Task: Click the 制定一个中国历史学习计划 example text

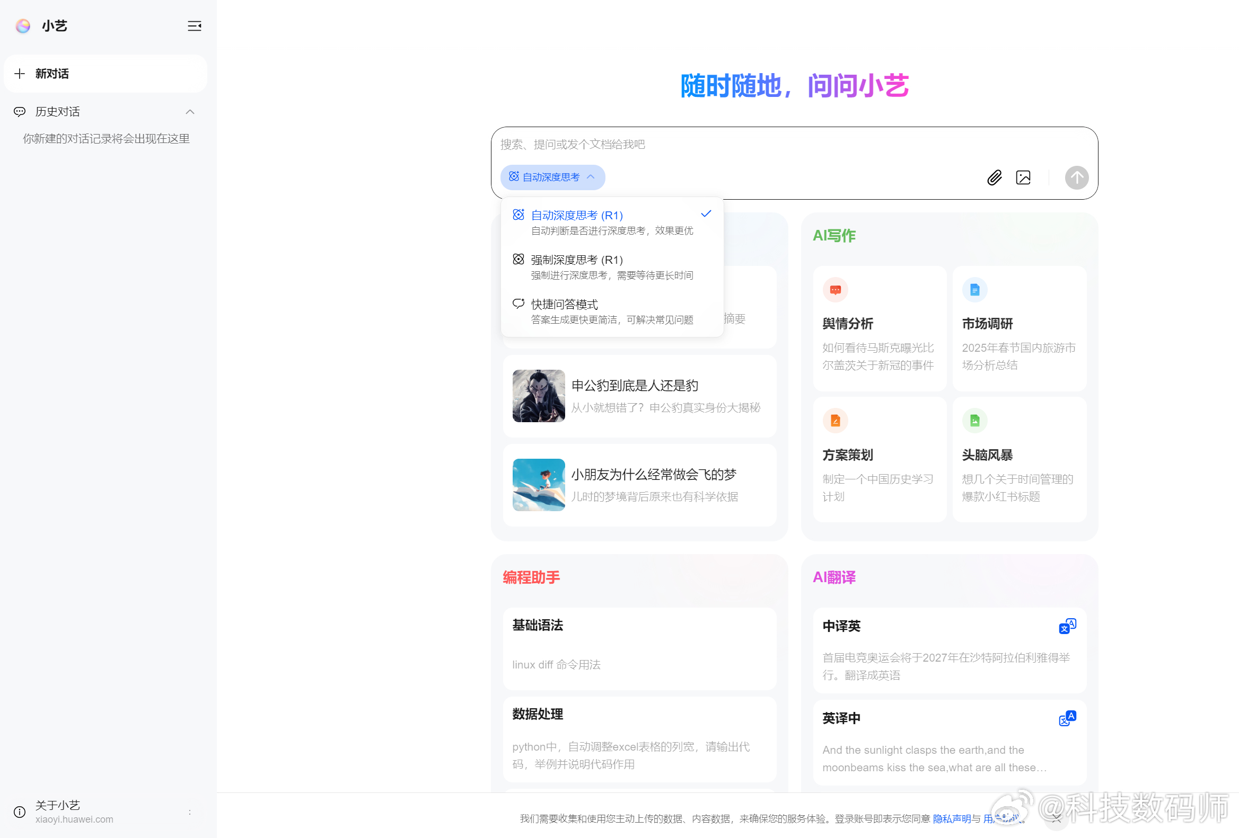Action: click(x=877, y=487)
